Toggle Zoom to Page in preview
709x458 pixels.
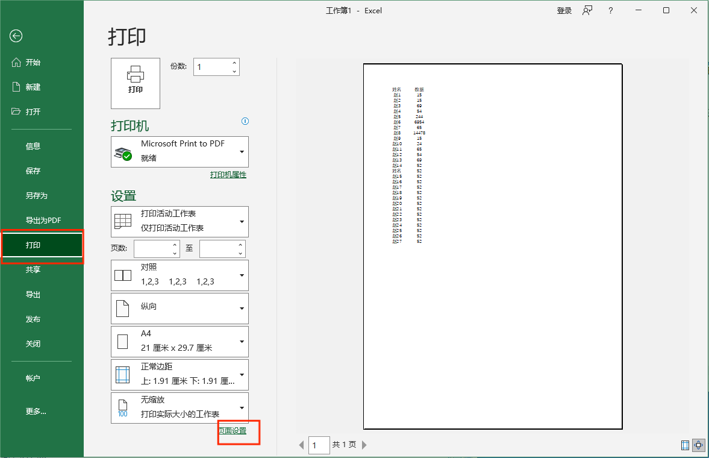(x=699, y=445)
